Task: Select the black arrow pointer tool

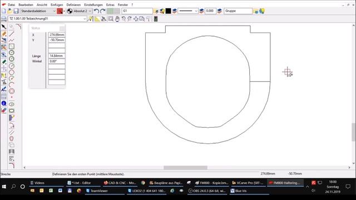Action: pos(4,27)
